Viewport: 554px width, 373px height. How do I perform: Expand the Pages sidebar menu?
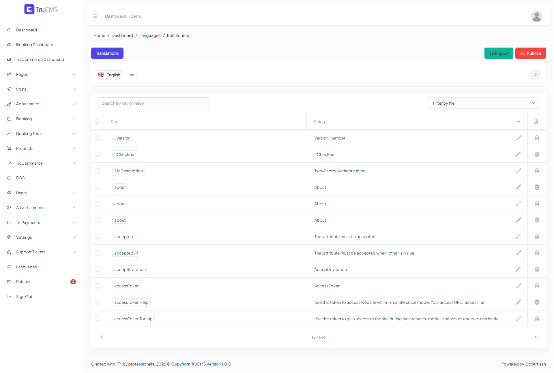pos(42,74)
